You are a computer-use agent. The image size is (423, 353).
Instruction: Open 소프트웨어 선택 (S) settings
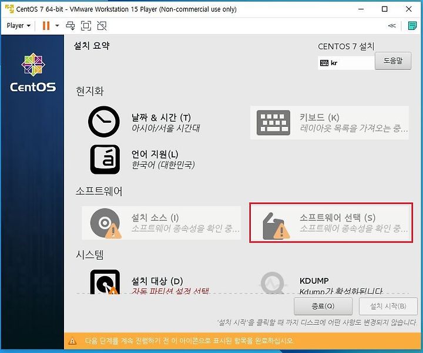tap(337, 218)
